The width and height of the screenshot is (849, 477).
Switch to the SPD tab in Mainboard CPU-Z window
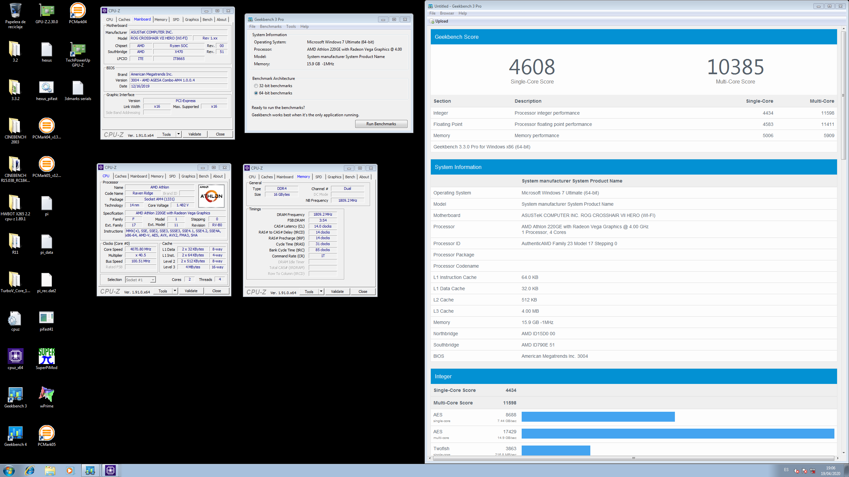[x=176, y=20]
